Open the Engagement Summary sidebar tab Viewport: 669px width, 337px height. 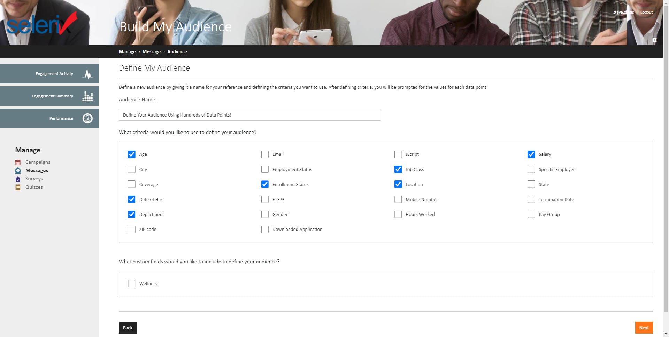(x=49, y=96)
